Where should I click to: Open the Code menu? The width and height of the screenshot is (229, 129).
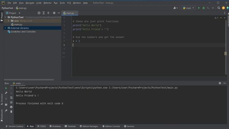(39, 3)
